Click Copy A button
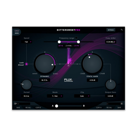The height and width of the screenshot is (137, 137). pyautogui.click(x=99, y=108)
